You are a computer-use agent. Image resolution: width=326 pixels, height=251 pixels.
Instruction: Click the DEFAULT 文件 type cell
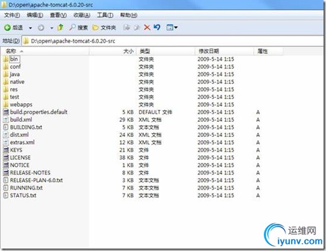[155, 112]
